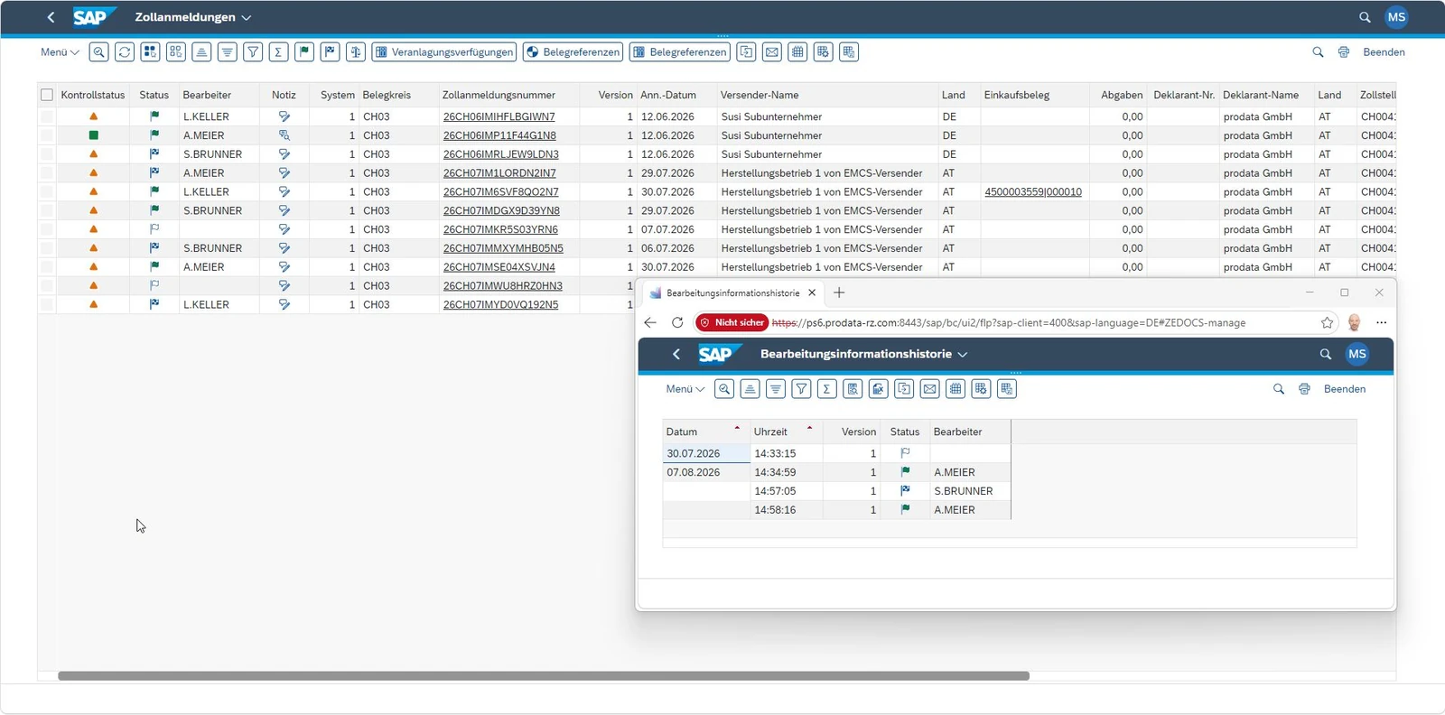This screenshot has width=1445, height=715.
Task: Click the green flag icon in the Zollanmeldungen toolbar
Action: (x=304, y=52)
